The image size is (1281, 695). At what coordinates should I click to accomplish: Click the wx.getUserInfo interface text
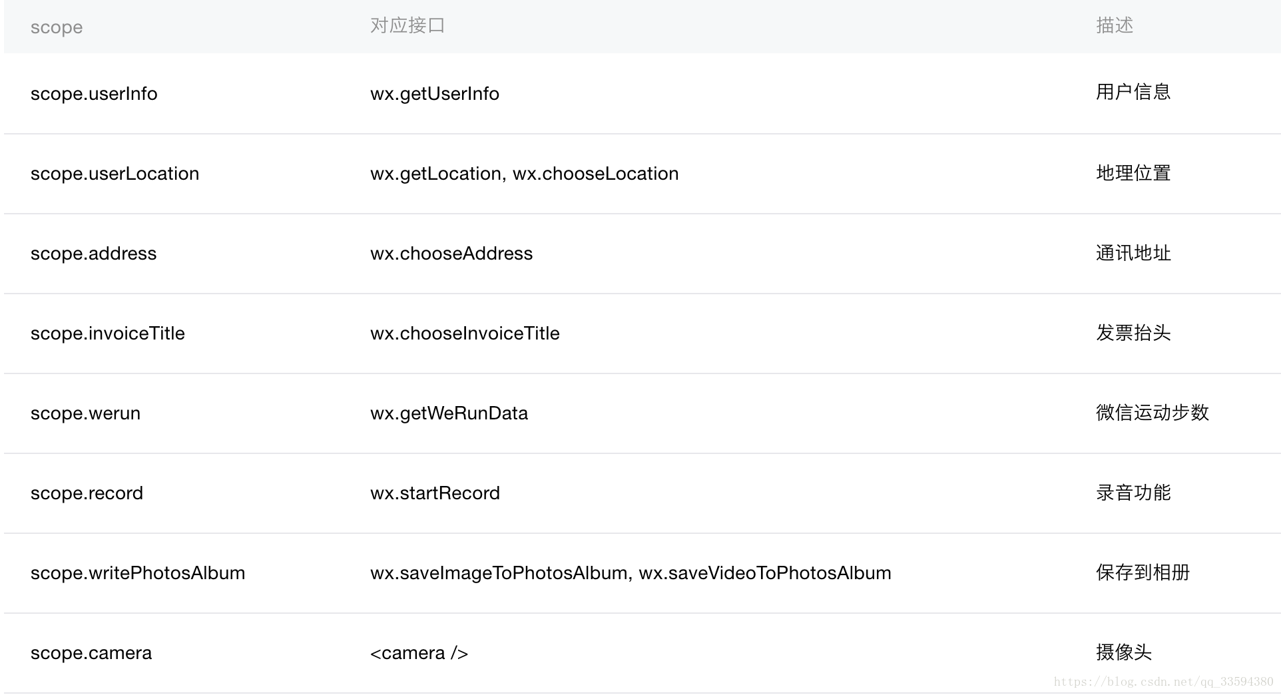435,94
